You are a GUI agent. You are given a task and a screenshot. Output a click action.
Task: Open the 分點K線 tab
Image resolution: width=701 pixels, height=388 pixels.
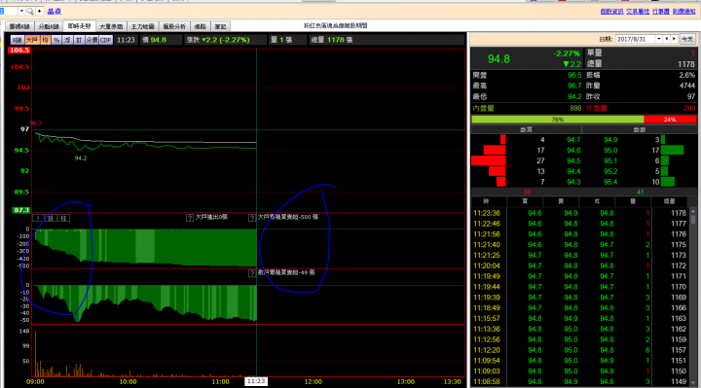pos(49,27)
